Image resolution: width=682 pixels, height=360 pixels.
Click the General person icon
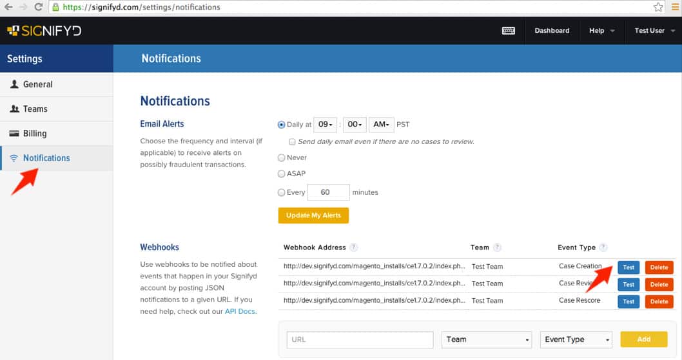click(x=14, y=84)
